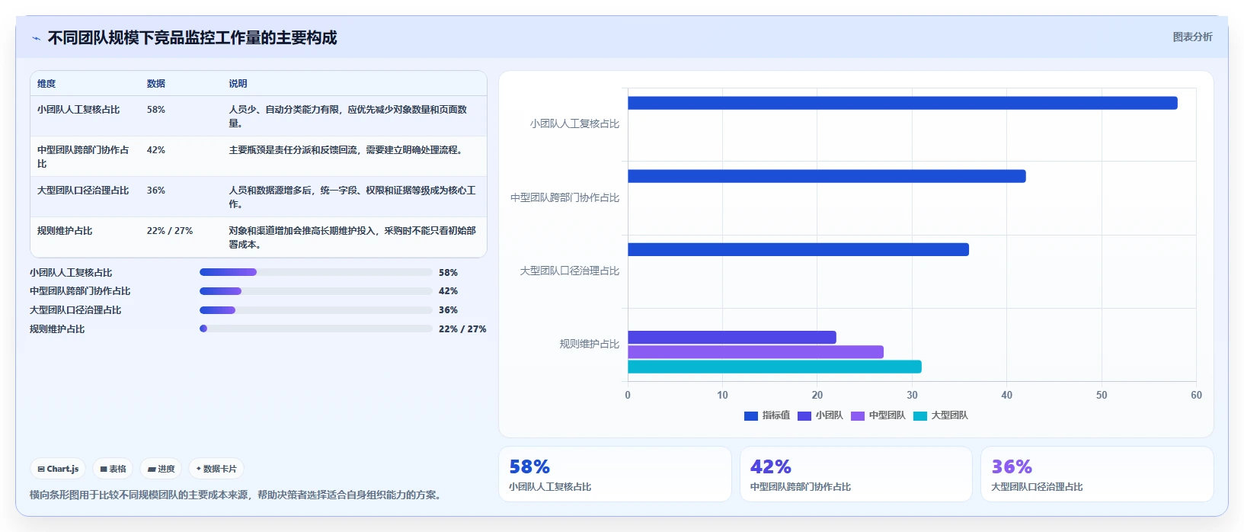The height and width of the screenshot is (532, 1244).
Task: Select the 进度 tag chip
Action: 161,469
